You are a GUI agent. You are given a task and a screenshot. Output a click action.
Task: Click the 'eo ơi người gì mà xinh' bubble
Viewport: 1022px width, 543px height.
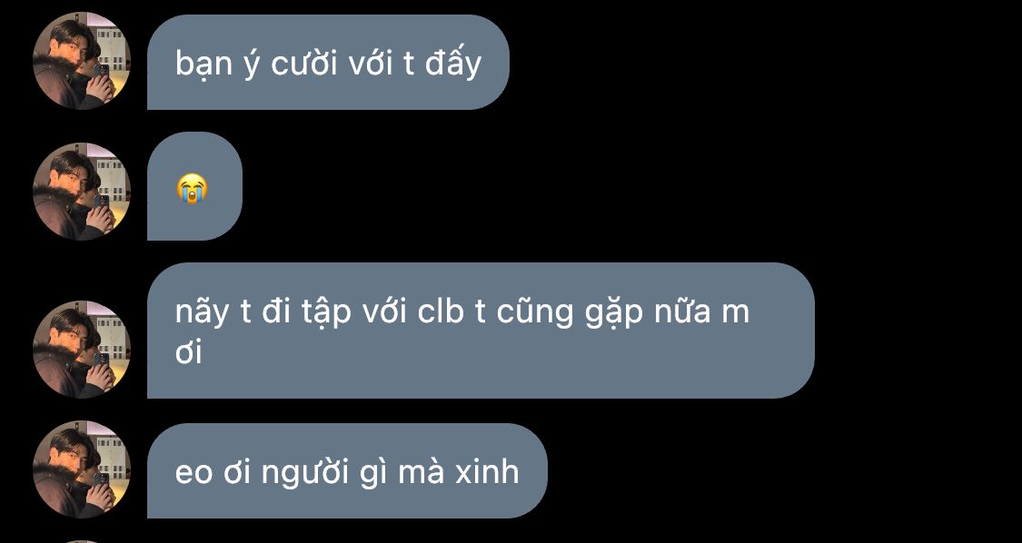(x=347, y=470)
